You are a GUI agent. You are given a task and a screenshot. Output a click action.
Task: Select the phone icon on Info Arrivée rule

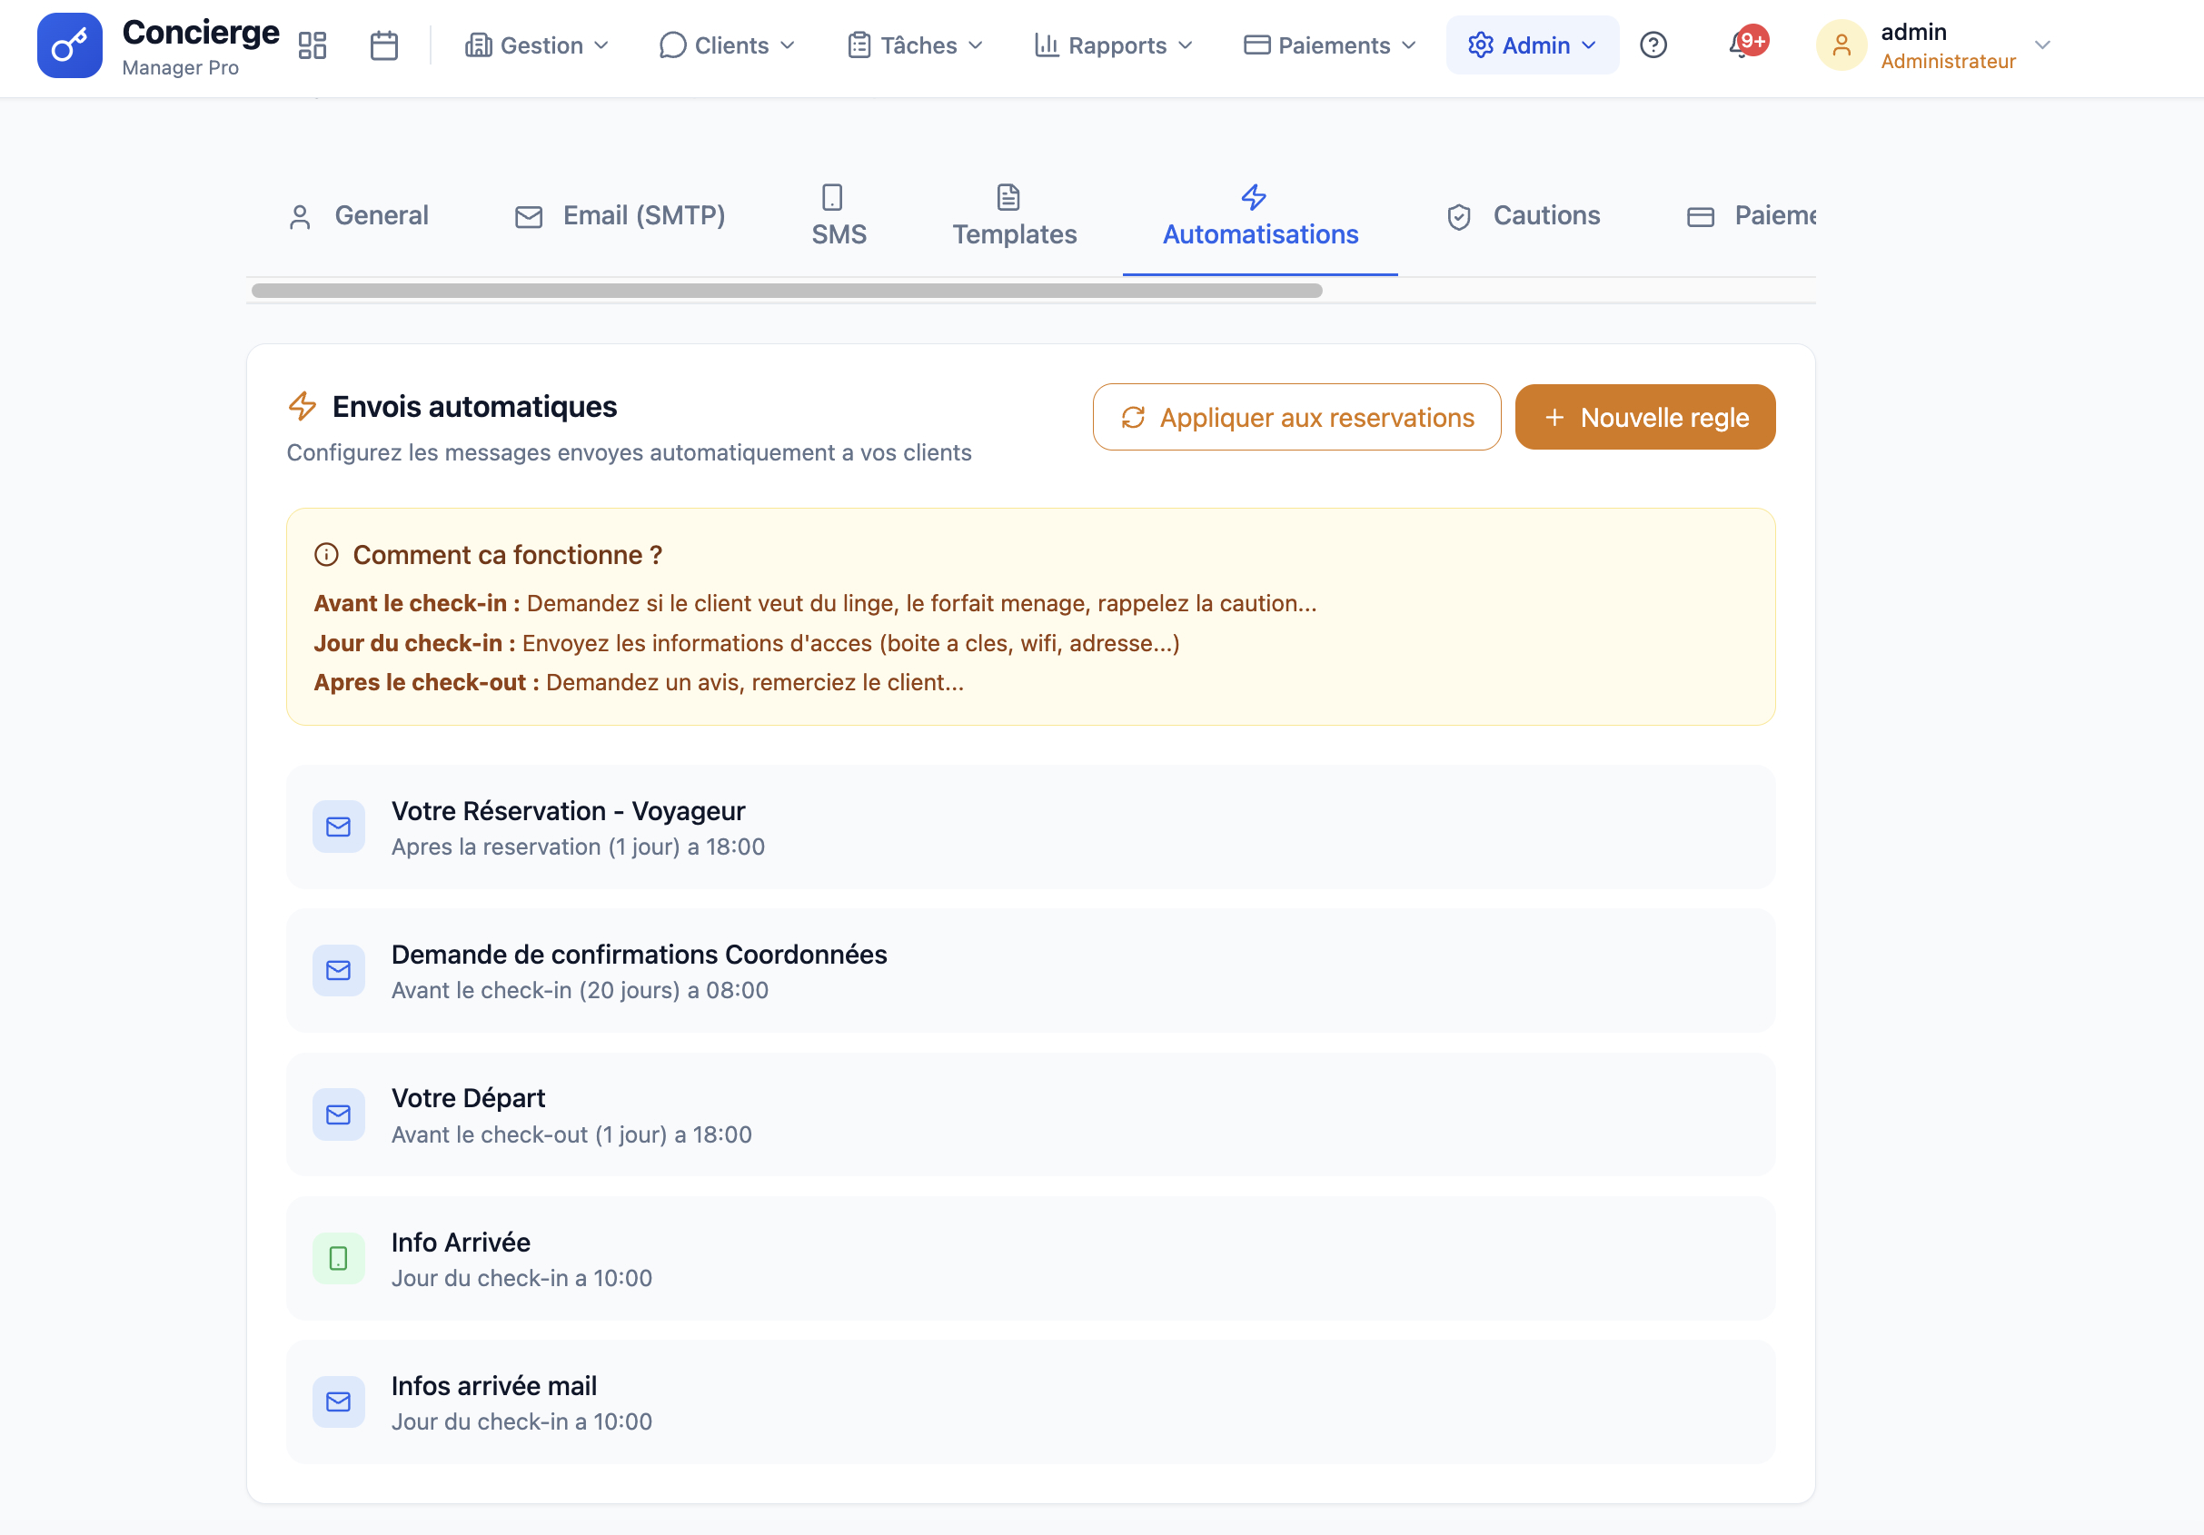tap(338, 1259)
